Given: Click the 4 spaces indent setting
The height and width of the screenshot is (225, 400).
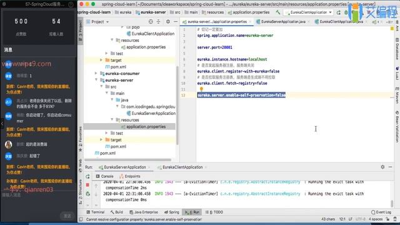Looking at the screenshot, I should [376, 219].
